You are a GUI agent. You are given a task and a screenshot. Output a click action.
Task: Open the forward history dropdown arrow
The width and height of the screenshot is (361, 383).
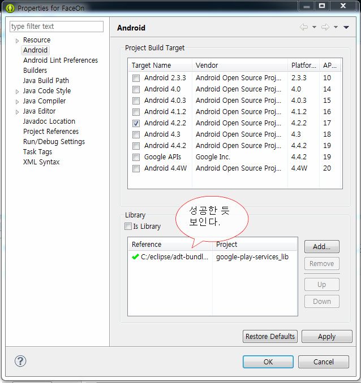pos(336,27)
